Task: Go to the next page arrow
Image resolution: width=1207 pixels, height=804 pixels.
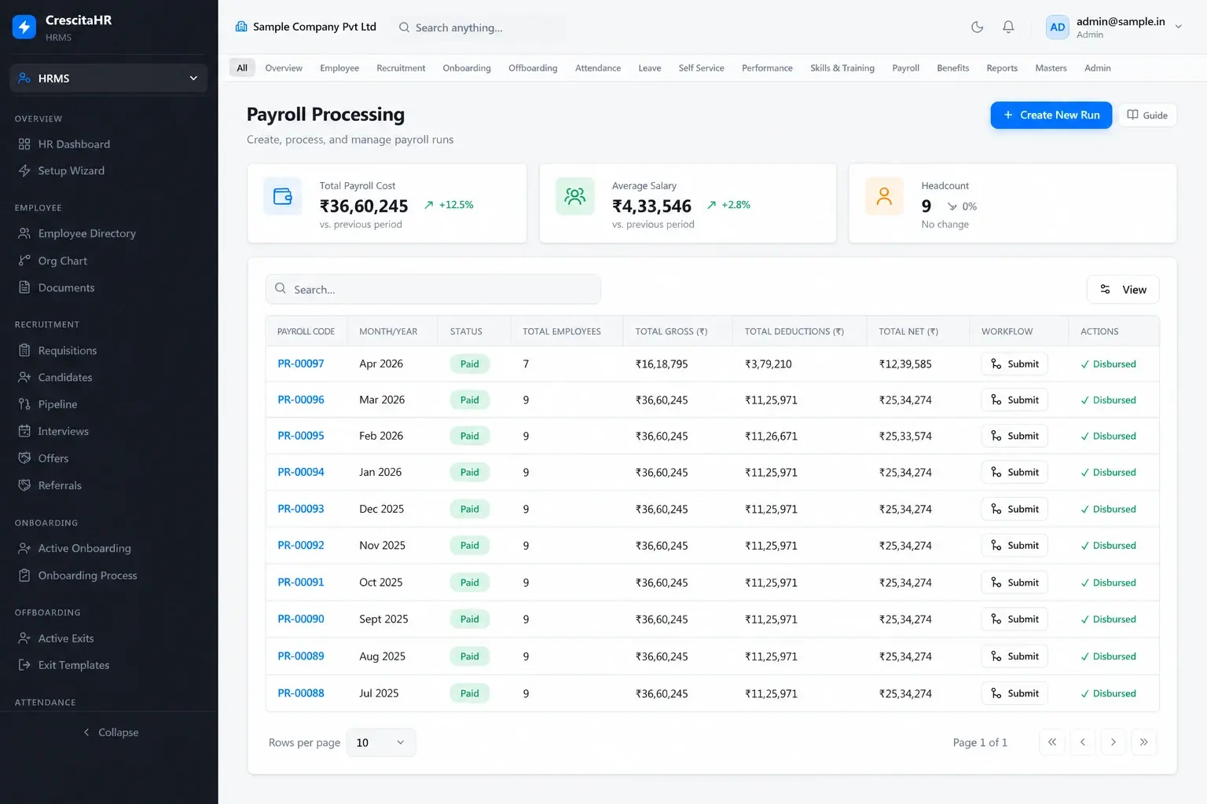Action: [1113, 742]
